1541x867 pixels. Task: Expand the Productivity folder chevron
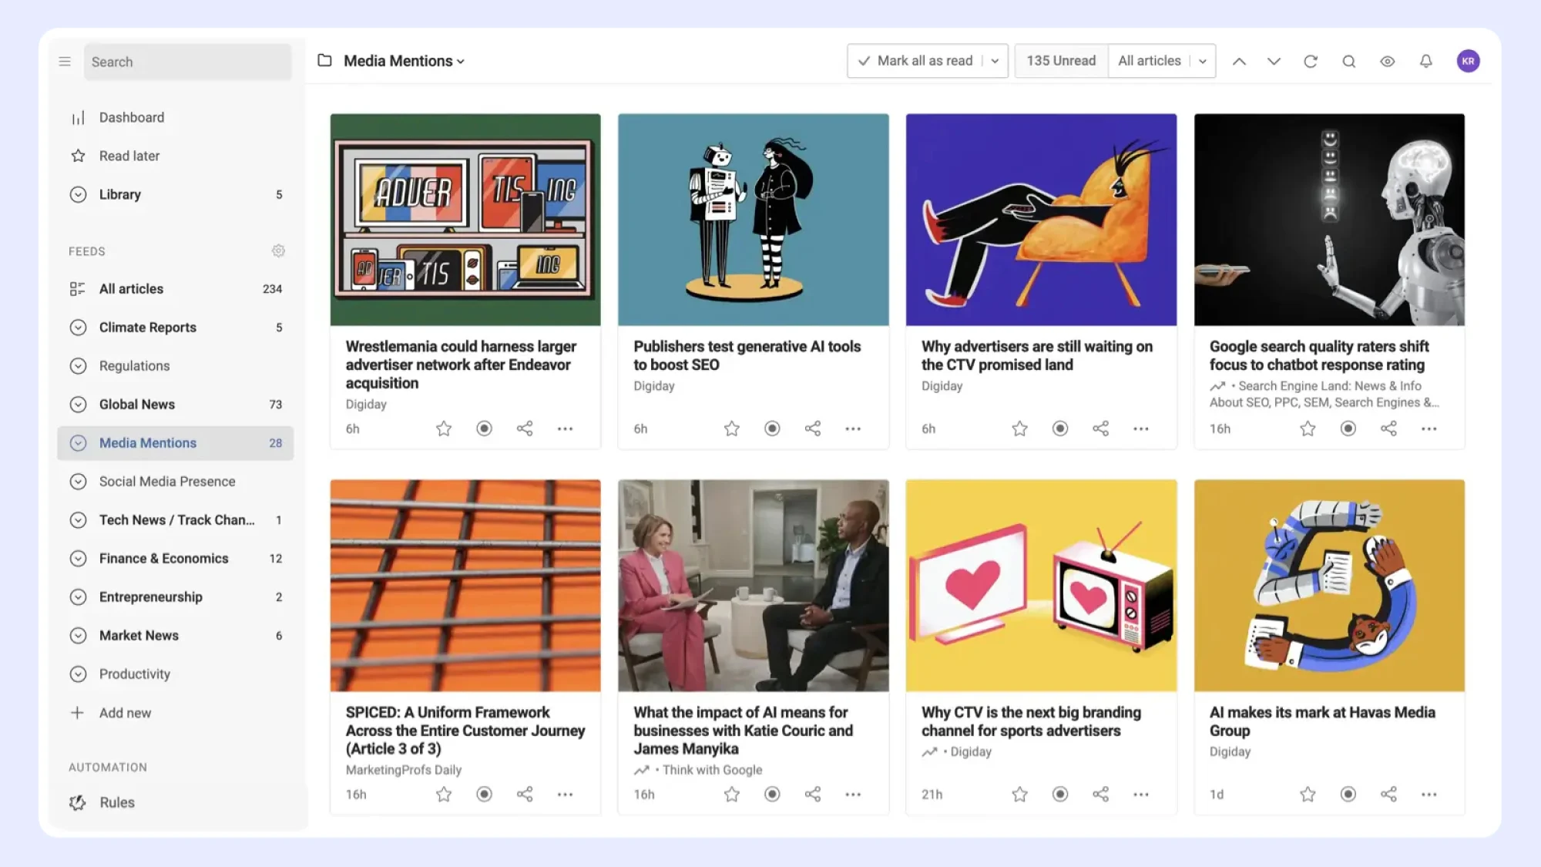point(78,674)
